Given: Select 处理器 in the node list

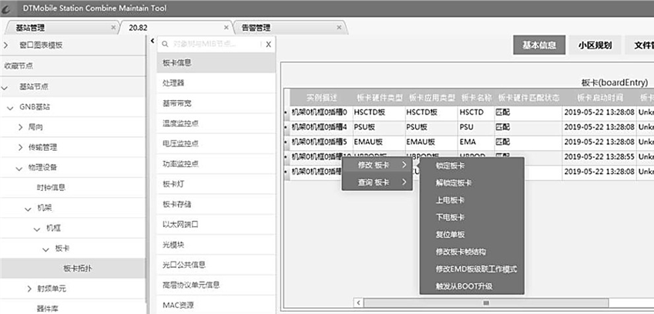Looking at the screenshot, I should pos(216,83).
